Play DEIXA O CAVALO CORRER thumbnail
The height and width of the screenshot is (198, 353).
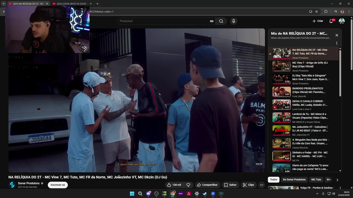(x=282, y=105)
